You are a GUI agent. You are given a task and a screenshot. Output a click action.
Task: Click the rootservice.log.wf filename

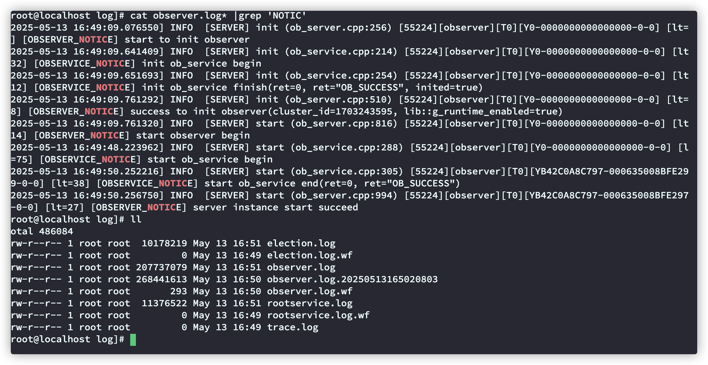[318, 315]
